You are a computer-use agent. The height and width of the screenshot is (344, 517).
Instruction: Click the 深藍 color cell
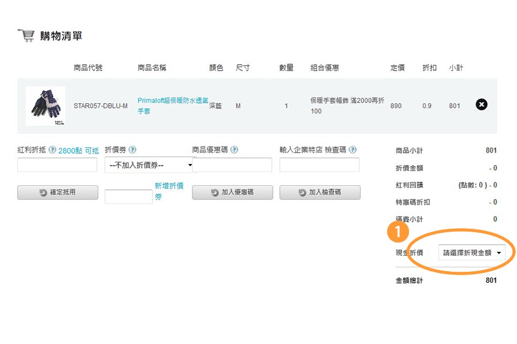[x=215, y=105]
